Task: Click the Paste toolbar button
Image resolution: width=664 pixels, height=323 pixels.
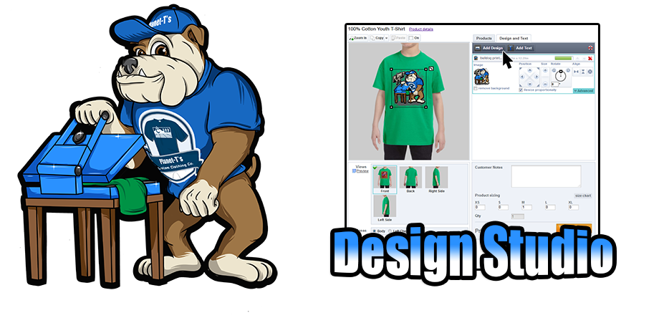Action: pyautogui.click(x=398, y=38)
